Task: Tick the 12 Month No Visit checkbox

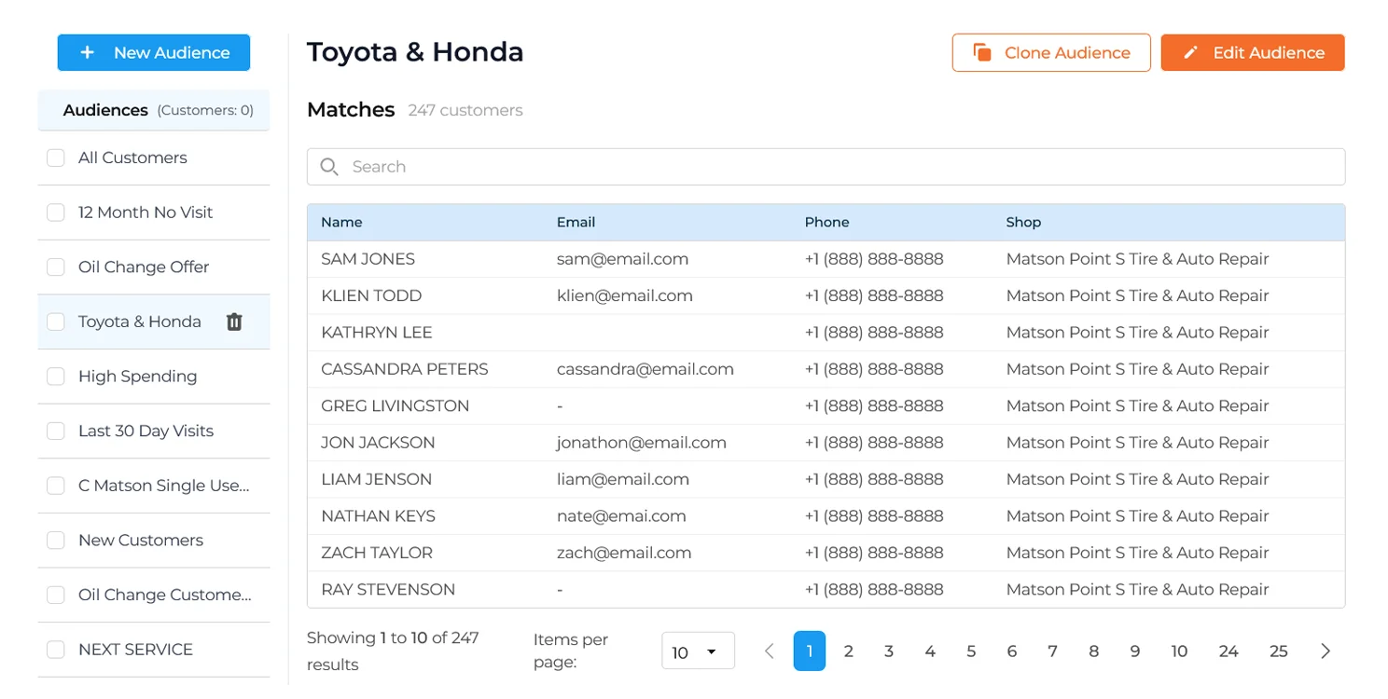Action: point(56,212)
